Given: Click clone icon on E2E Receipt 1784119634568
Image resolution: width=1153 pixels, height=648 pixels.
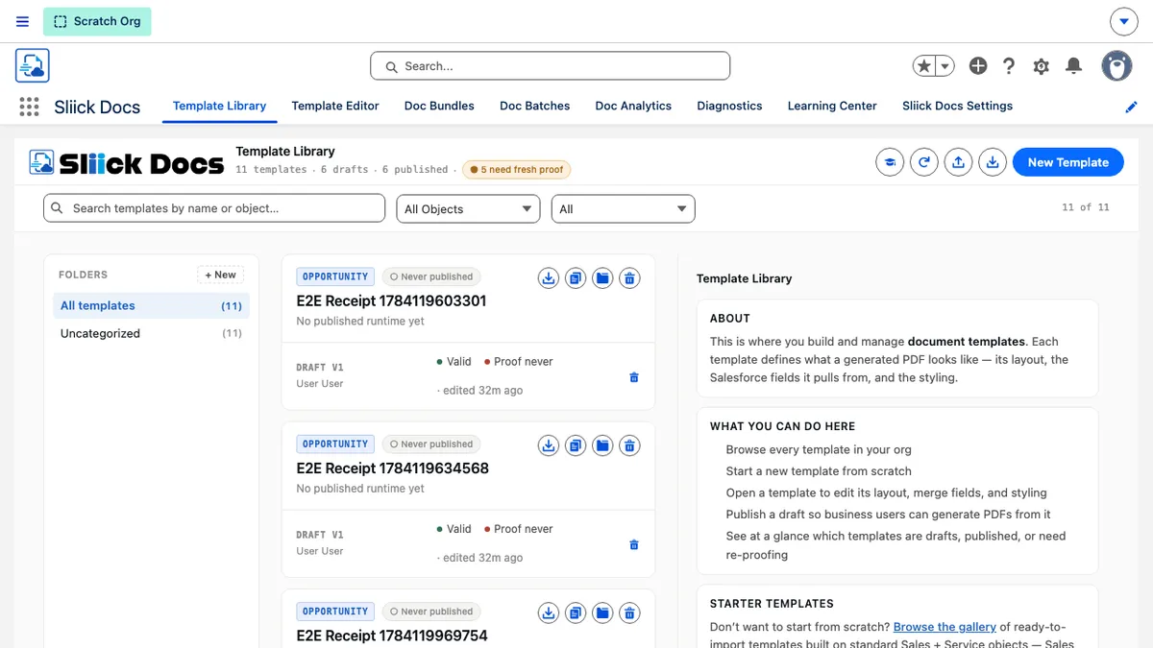Looking at the screenshot, I should point(576,445).
